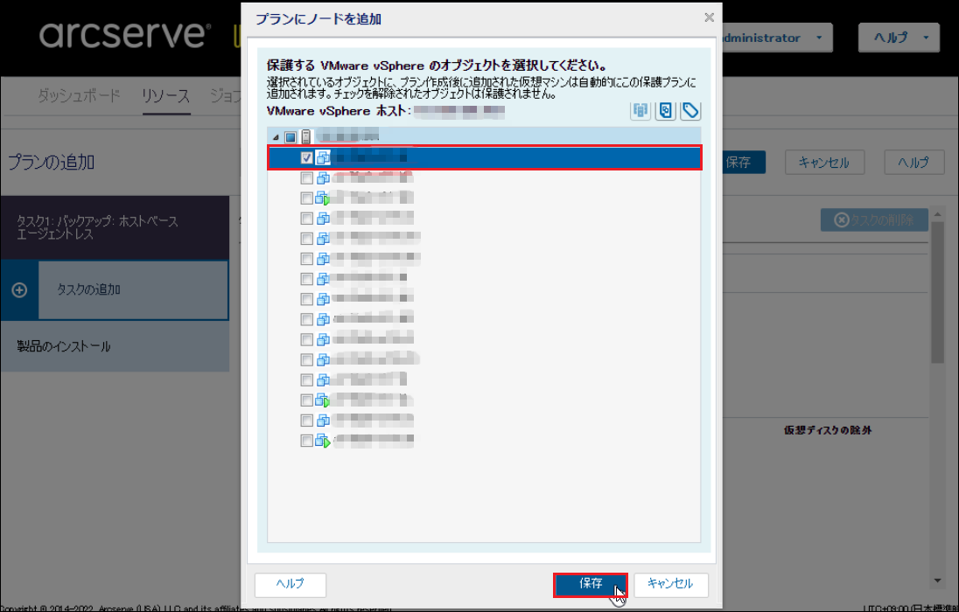
Task: Switch to VMs and Templates view icon
Action: tap(665, 111)
